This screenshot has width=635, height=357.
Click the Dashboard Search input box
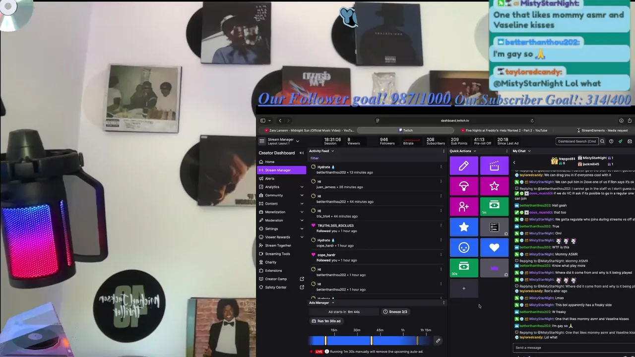click(x=576, y=141)
